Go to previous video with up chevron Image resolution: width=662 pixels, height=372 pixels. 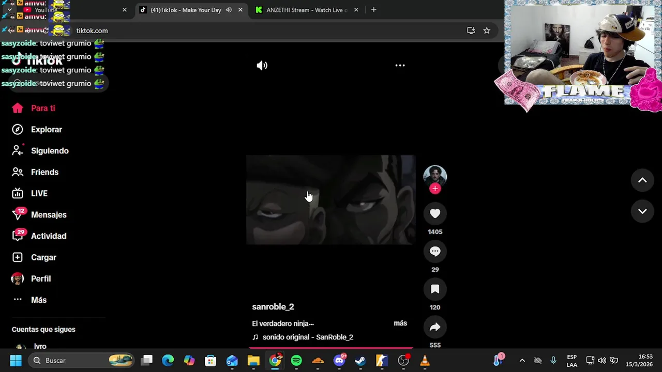click(x=642, y=180)
